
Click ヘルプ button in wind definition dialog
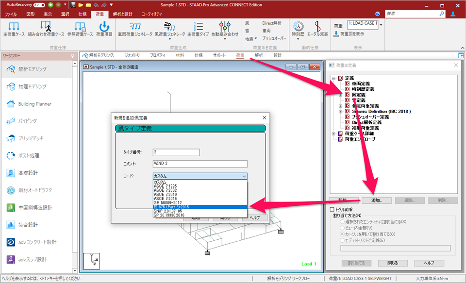[x=255, y=217]
